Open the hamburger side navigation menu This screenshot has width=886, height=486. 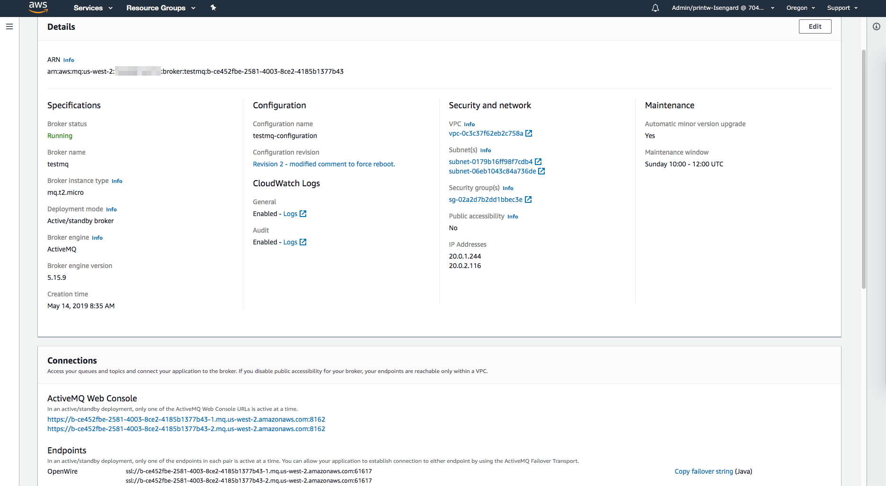click(x=9, y=26)
